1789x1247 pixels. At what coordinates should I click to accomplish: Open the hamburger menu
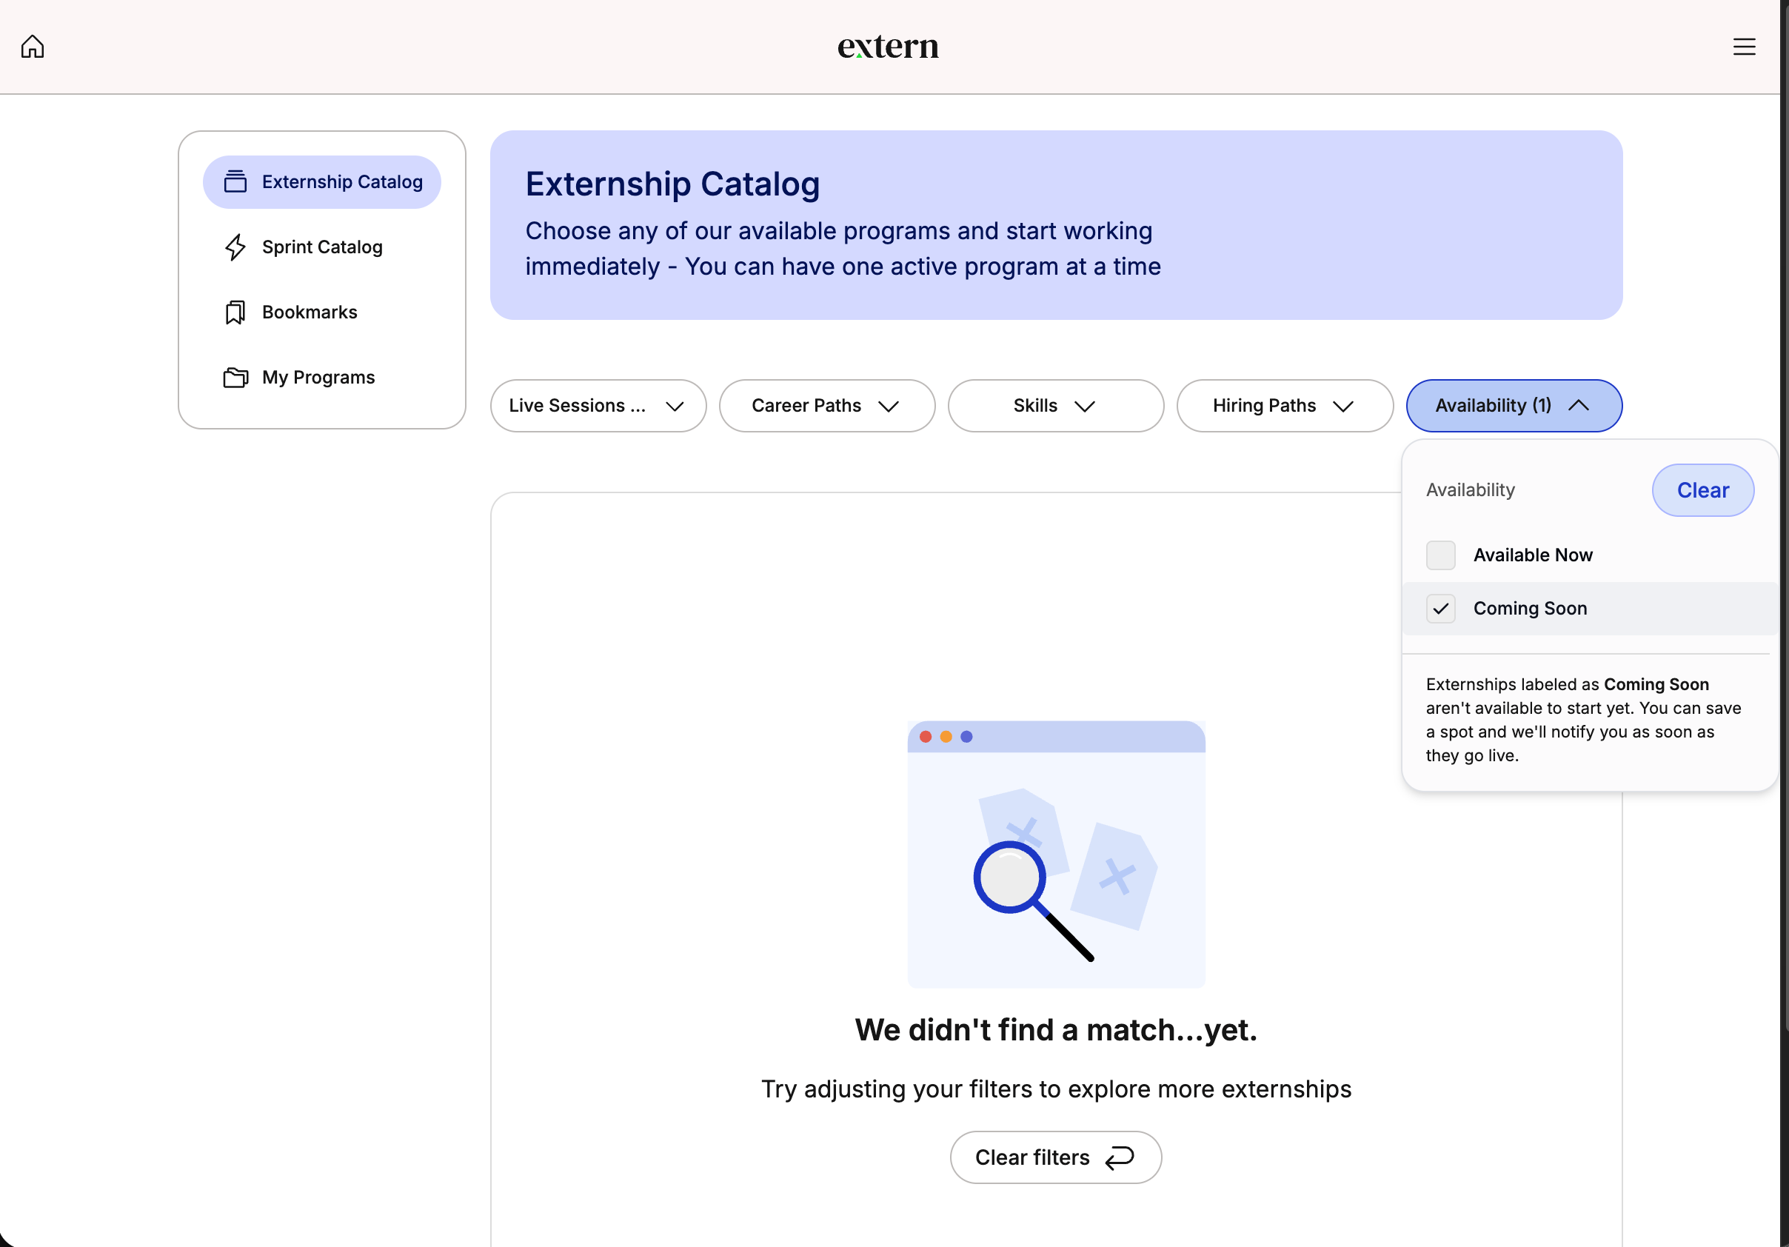click(x=1745, y=46)
